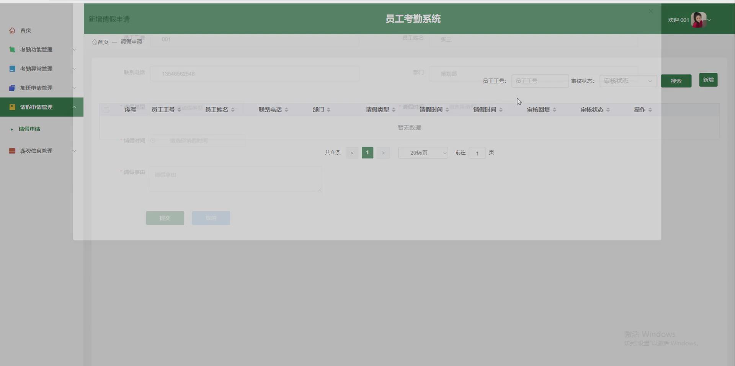This screenshot has width=735, height=366.
Task: Click the breadcrumb home icon
Action: pyautogui.click(x=94, y=42)
